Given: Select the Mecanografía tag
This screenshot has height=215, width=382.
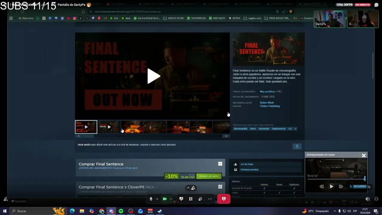Looking at the screenshot, I should tap(241, 129).
